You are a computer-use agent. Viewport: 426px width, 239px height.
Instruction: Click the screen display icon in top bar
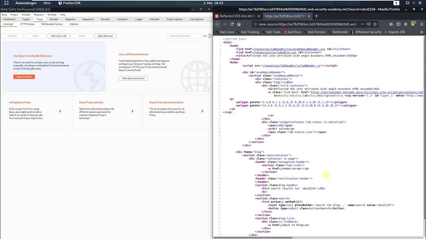408,3
